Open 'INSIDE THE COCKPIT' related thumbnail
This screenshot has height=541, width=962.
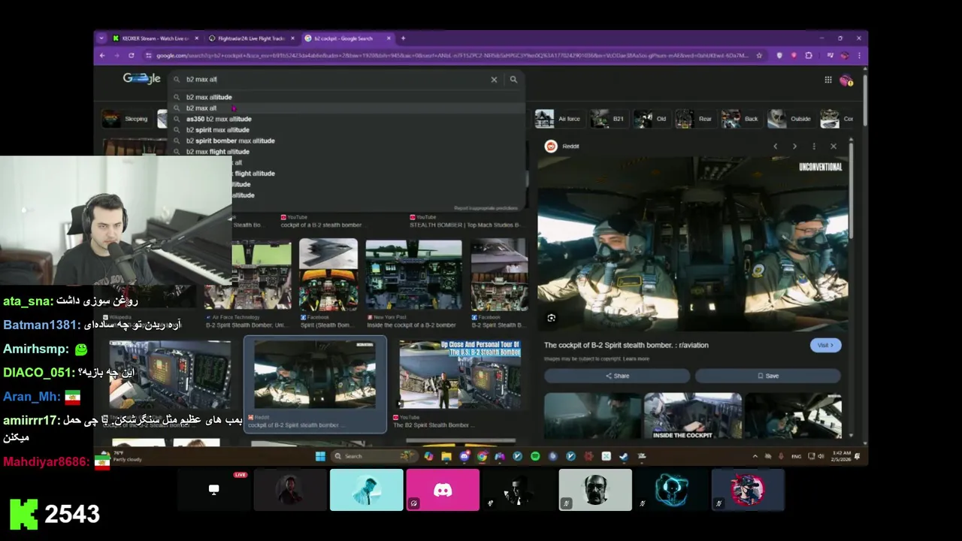click(693, 416)
